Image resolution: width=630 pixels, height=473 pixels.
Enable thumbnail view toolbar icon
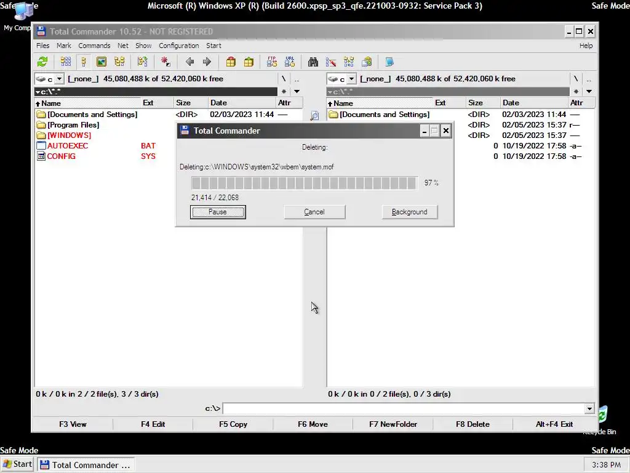point(102,62)
